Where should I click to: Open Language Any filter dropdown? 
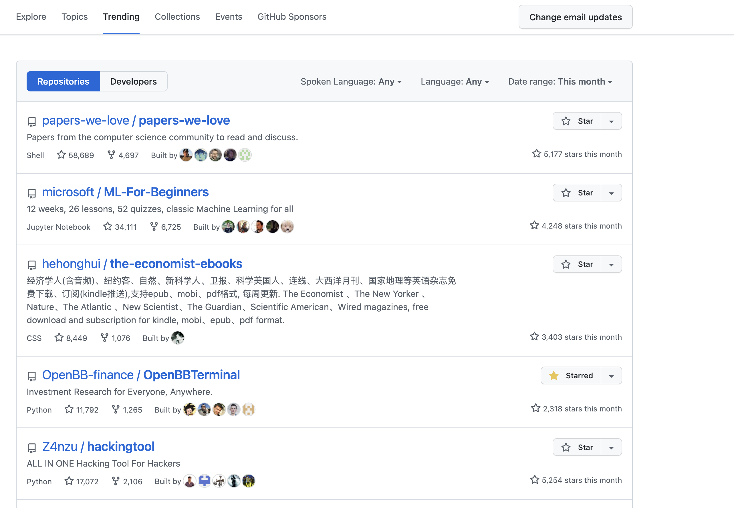pyautogui.click(x=455, y=81)
